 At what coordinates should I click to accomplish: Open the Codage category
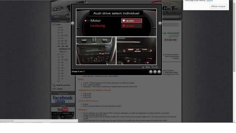pos(59,89)
